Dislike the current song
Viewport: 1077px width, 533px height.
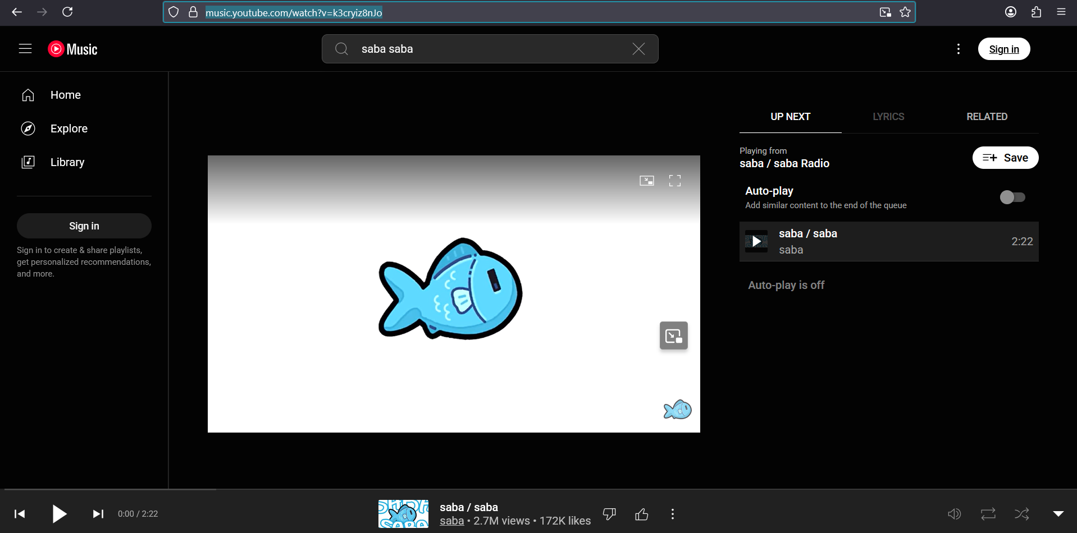(609, 514)
